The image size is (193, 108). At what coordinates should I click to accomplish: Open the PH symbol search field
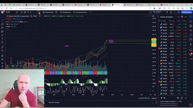tap(10, 12)
